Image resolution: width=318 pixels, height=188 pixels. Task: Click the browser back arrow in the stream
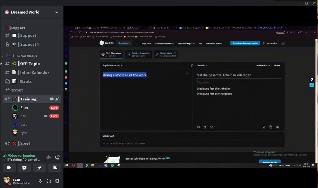[71, 32]
